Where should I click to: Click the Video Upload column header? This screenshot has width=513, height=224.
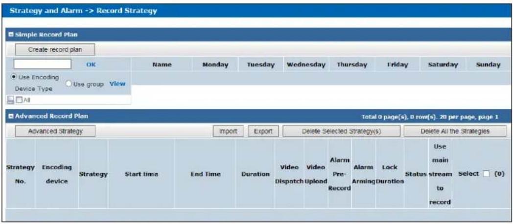[x=316, y=174]
